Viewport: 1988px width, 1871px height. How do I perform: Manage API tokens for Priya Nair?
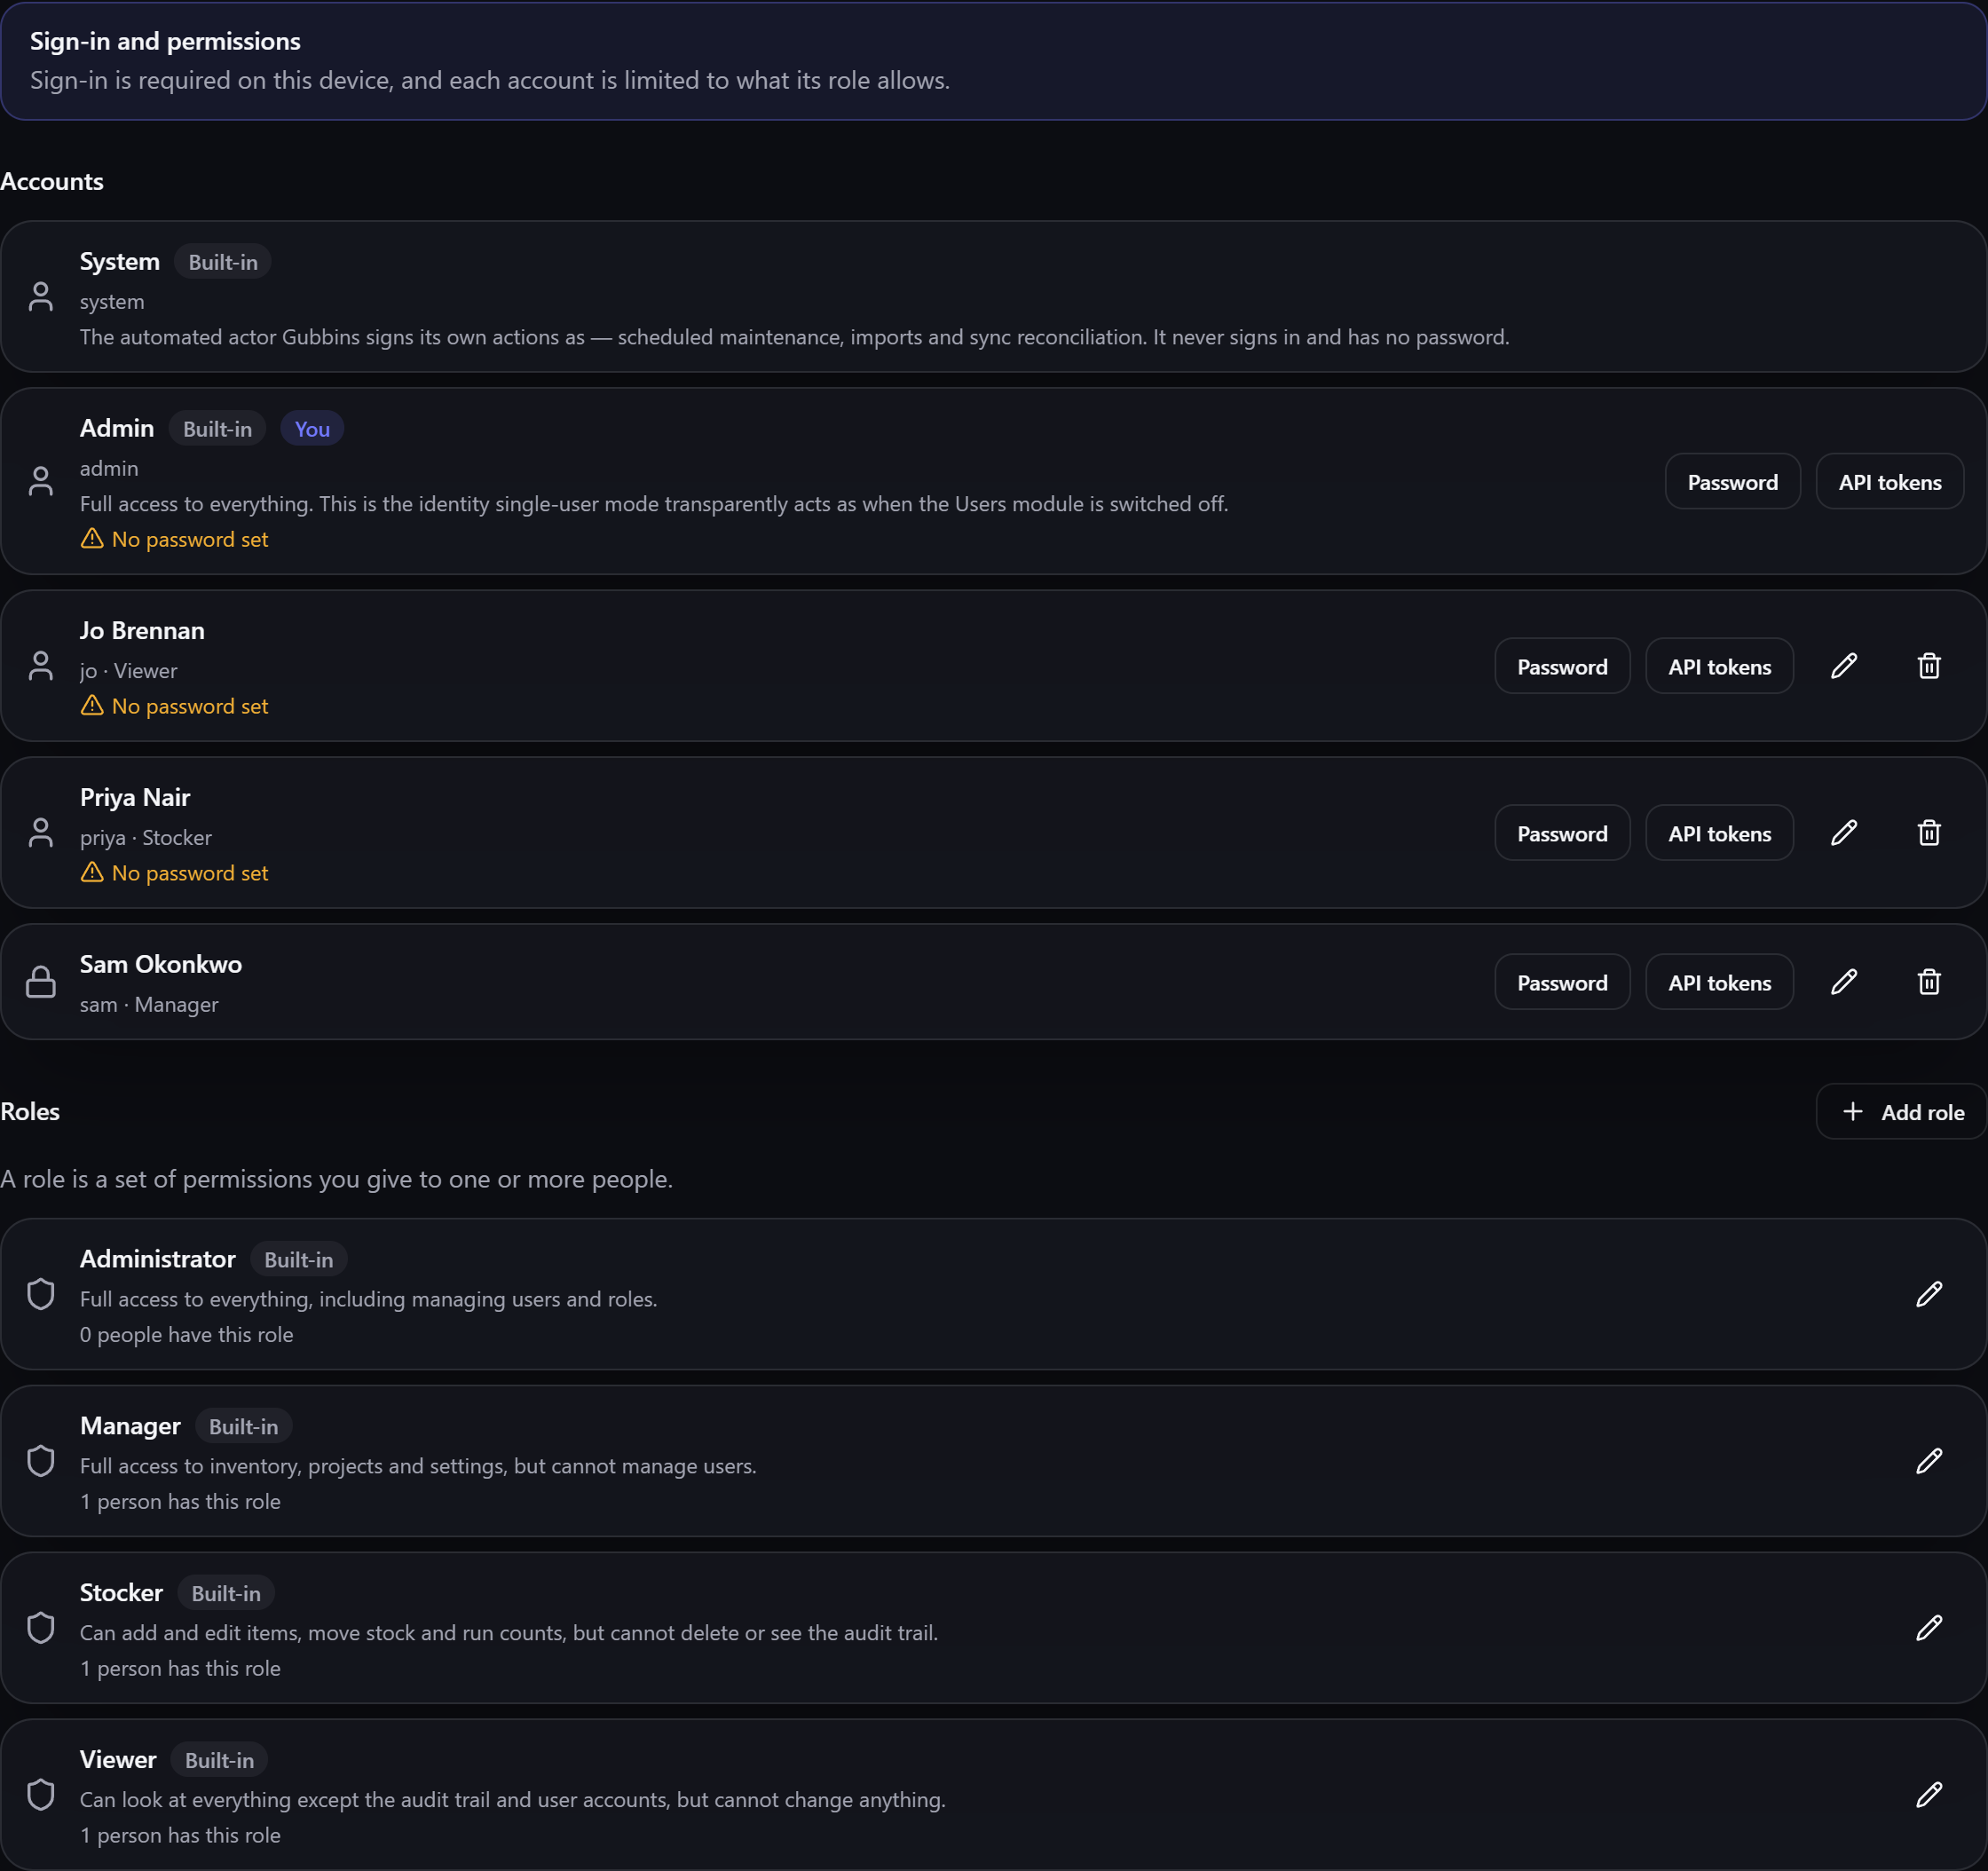(x=1719, y=834)
